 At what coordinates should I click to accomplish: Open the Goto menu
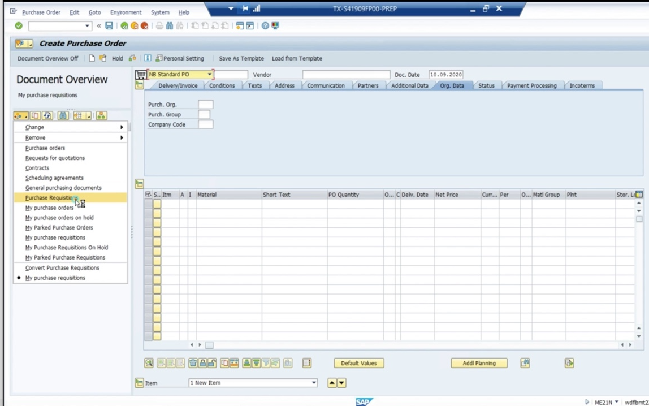click(95, 12)
